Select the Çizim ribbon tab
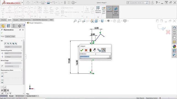This screenshot has height=99, width=177. point(10,20)
